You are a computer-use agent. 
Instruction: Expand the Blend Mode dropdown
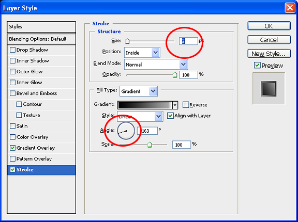(x=156, y=65)
